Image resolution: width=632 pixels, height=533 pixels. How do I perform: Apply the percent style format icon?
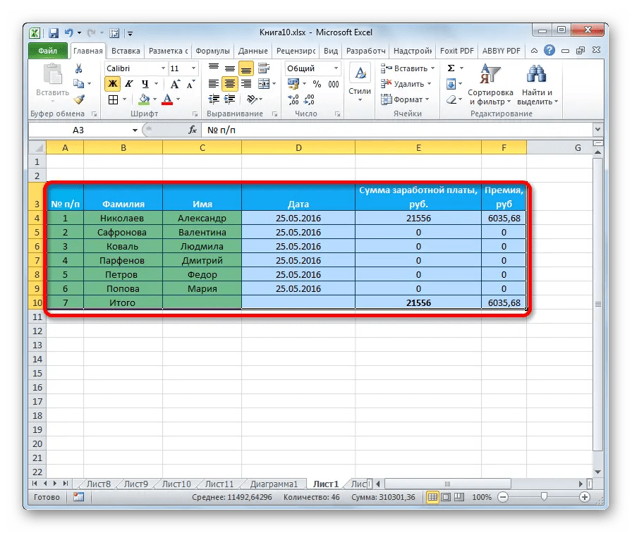point(316,84)
